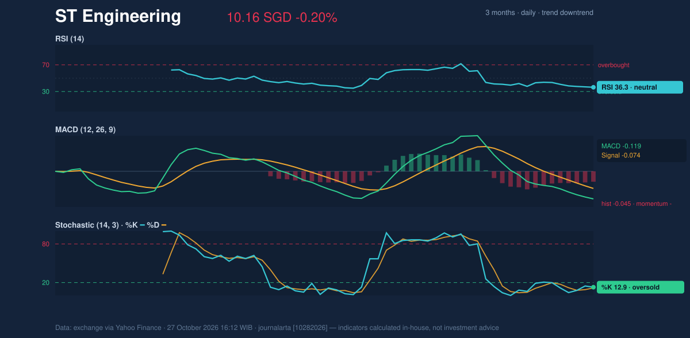The height and width of the screenshot is (338, 690).
Task: Click the %K legend teal line marker
Action: coord(142,225)
